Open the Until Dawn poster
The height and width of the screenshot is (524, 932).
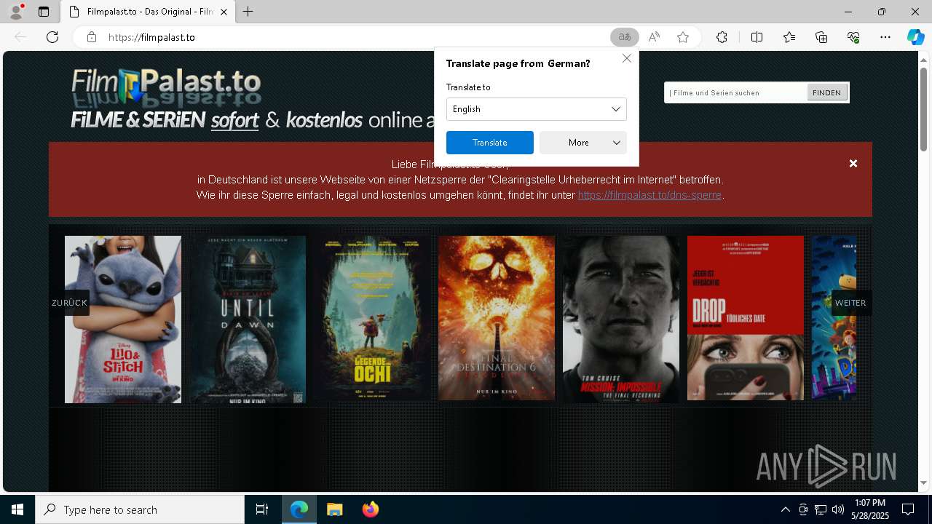tap(248, 319)
